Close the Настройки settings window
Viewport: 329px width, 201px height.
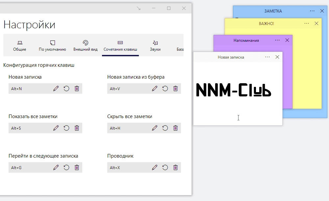pos(184,9)
